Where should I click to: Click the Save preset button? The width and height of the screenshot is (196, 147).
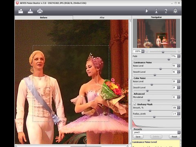tap(138, 136)
